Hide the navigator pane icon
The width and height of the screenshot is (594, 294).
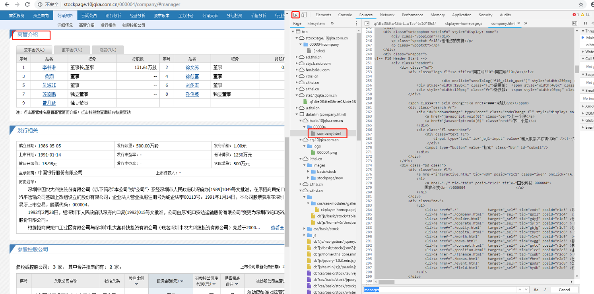(x=367, y=23)
